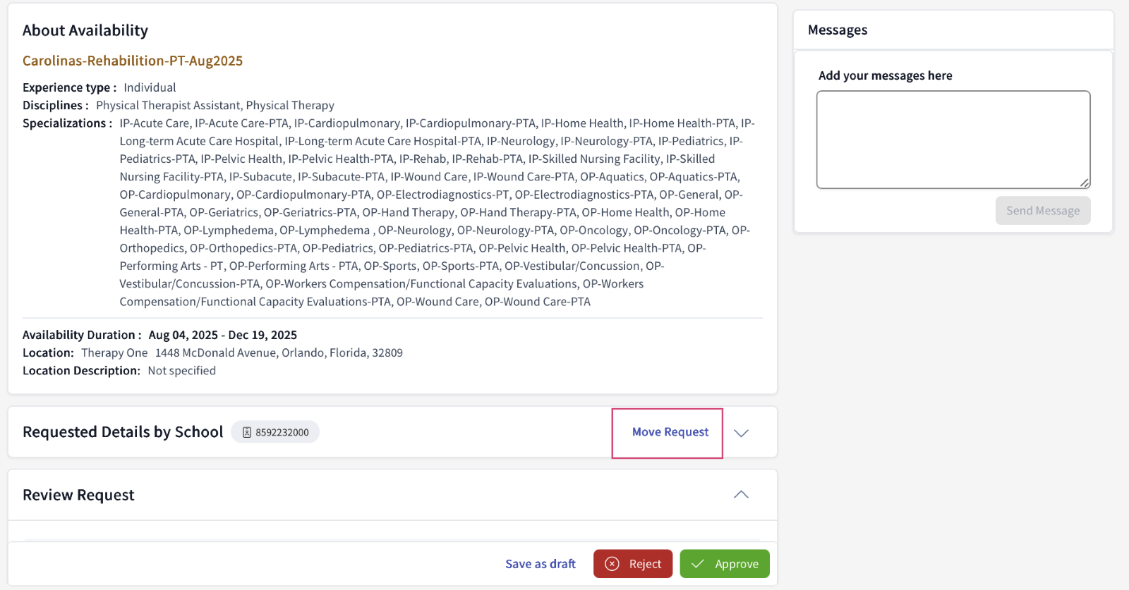
Task: Expand the Requested Details by School section
Action: click(741, 433)
